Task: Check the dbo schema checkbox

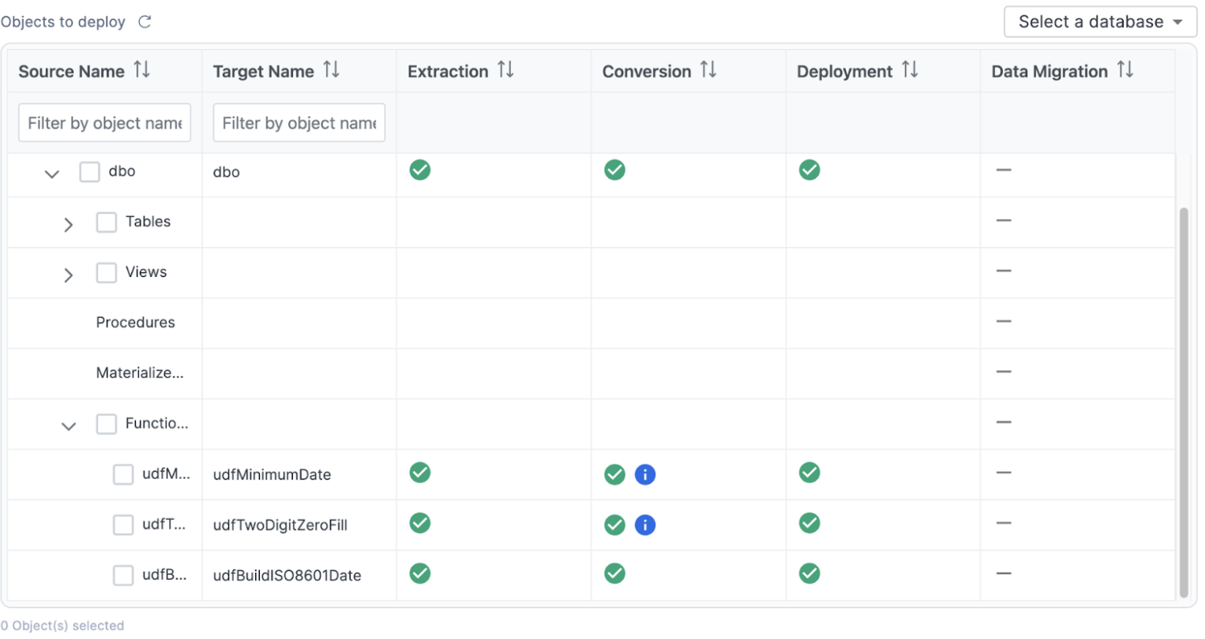Action: pyautogui.click(x=89, y=171)
